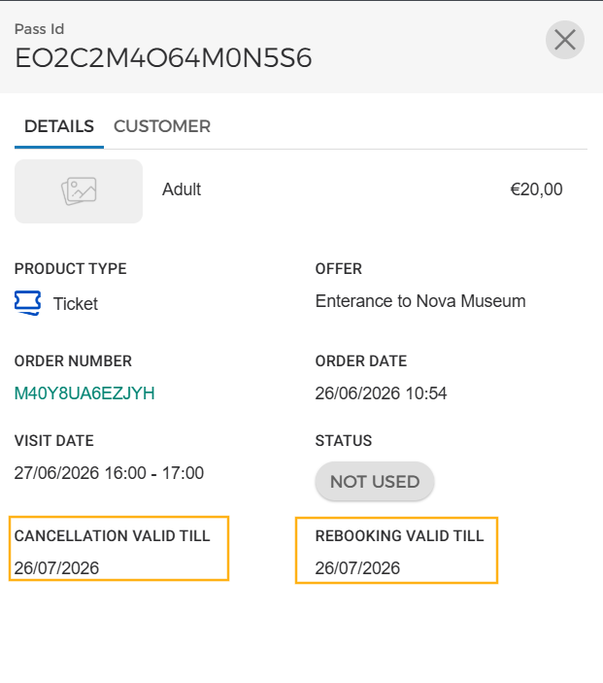Select the DETAILS tab

tap(59, 126)
